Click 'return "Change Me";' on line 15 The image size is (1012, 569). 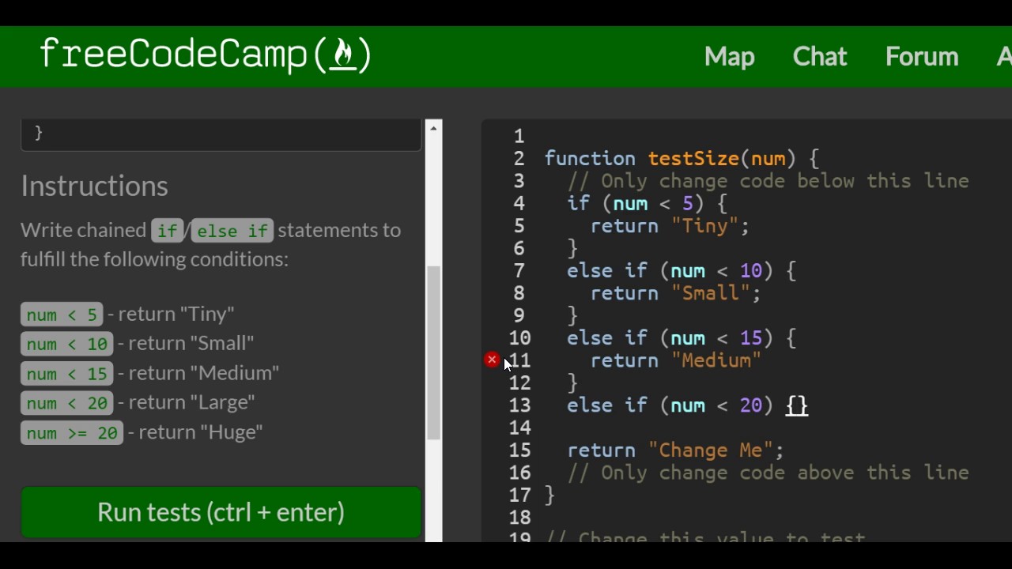click(x=676, y=450)
